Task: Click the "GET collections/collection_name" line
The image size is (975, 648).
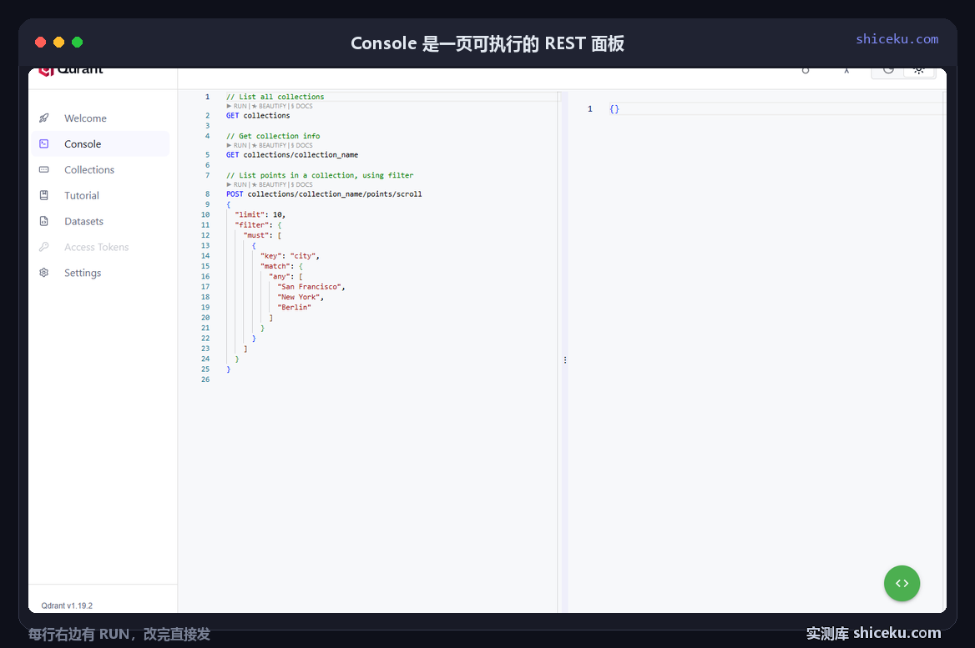Action: pyautogui.click(x=292, y=154)
